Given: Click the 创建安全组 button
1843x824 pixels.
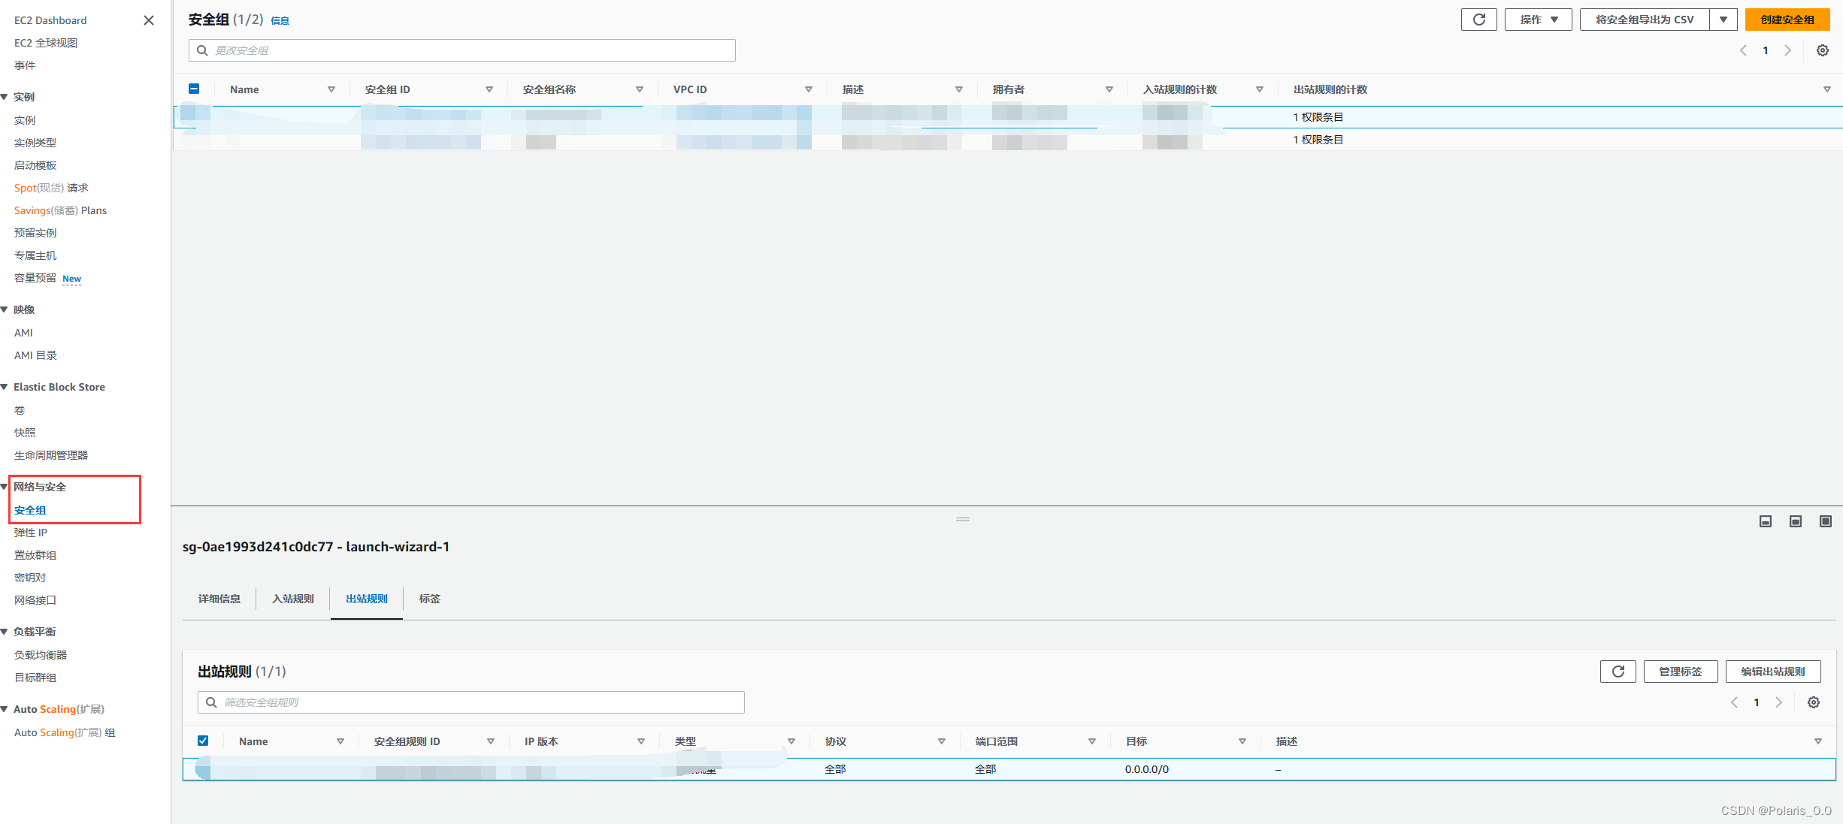Looking at the screenshot, I should coord(1787,19).
